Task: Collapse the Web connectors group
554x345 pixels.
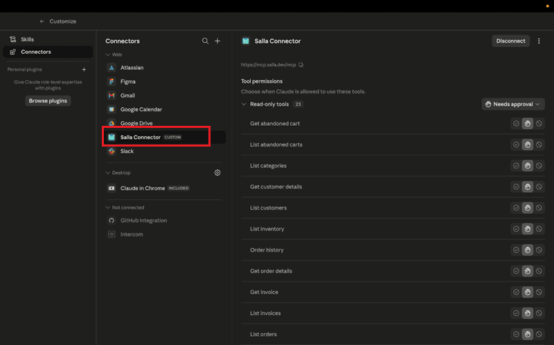Action: click(x=108, y=55)
